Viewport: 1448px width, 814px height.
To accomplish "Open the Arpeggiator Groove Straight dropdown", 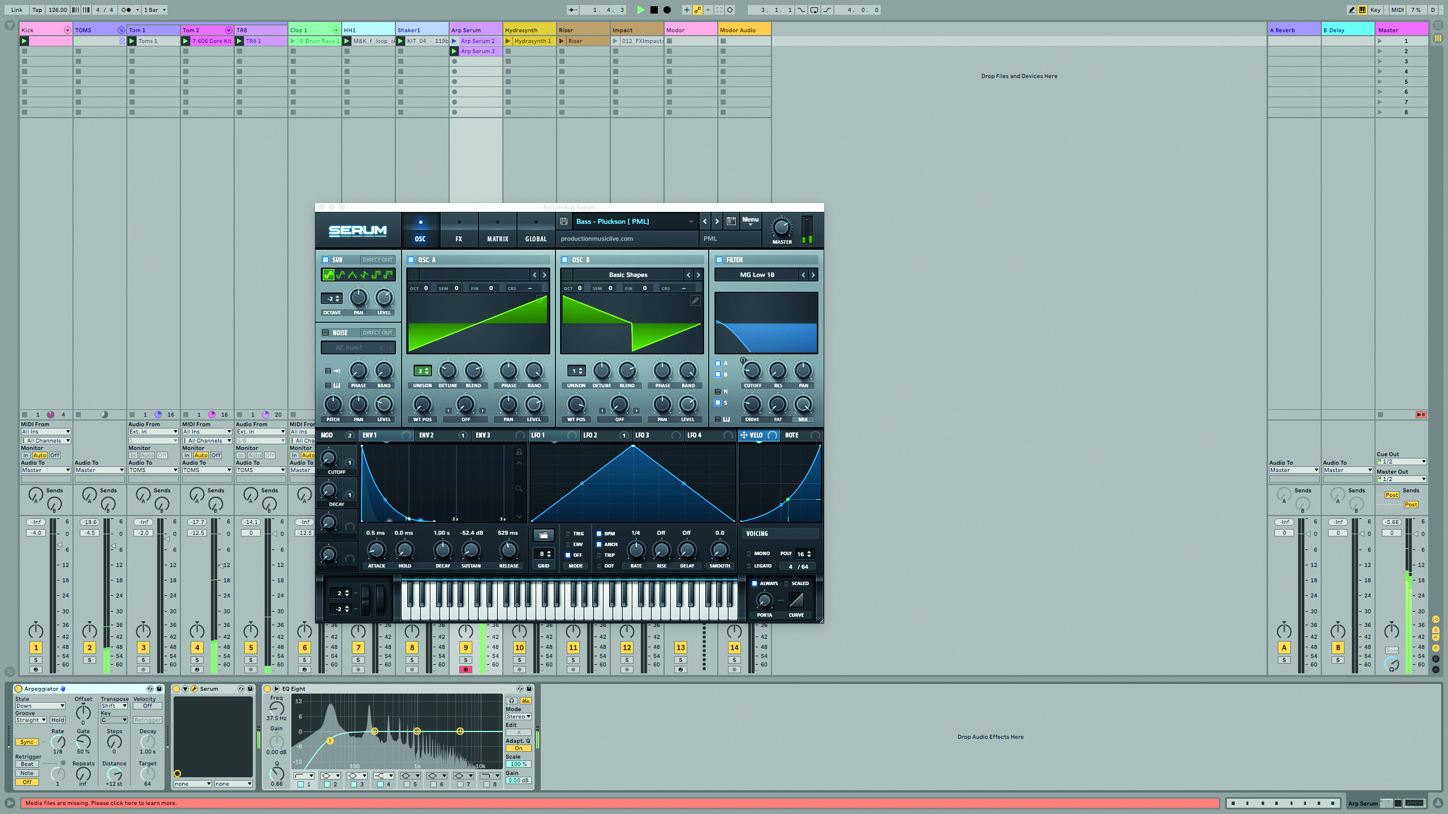I will (x=31, y=720).
